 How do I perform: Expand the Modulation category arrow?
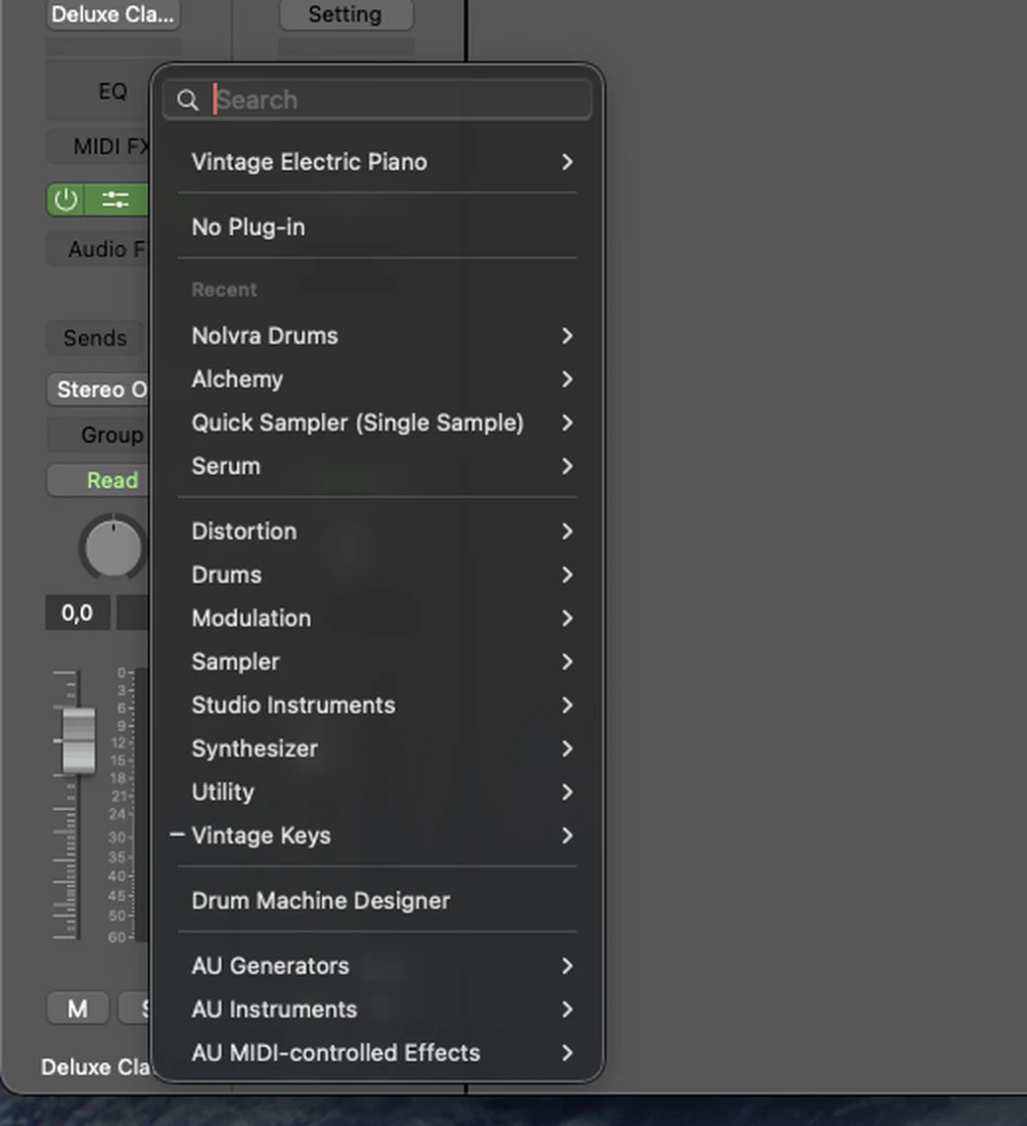(x=568, y=618)
